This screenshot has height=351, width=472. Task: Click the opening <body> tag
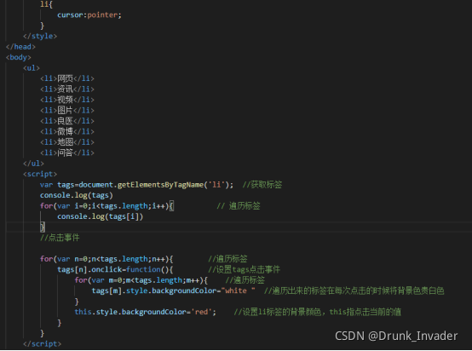(19, 57)
